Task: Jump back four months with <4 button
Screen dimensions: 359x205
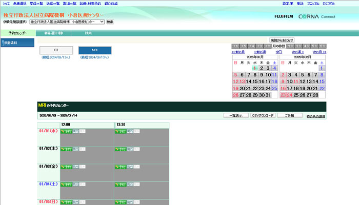Action: 251,46
